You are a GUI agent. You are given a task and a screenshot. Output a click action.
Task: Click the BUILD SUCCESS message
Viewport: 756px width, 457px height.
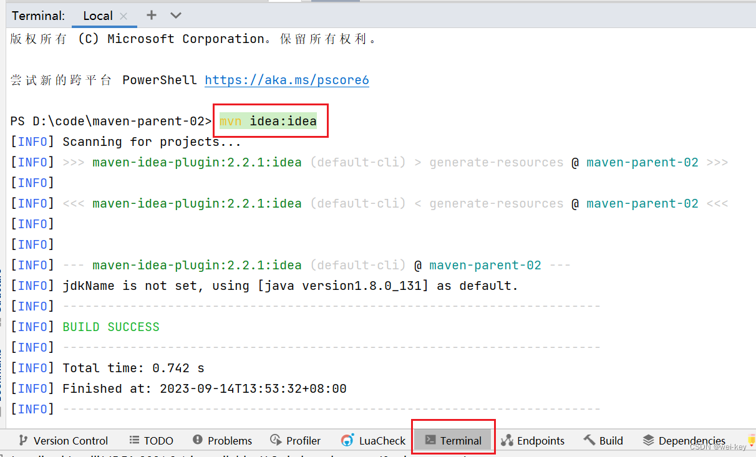pyautogui.click(x=111, y=327)
